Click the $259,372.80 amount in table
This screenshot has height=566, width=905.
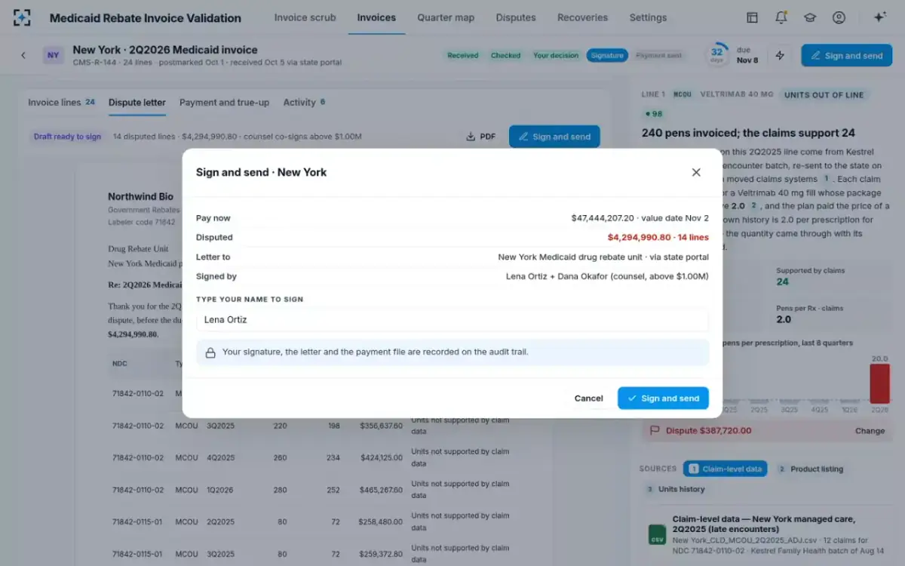381,554
